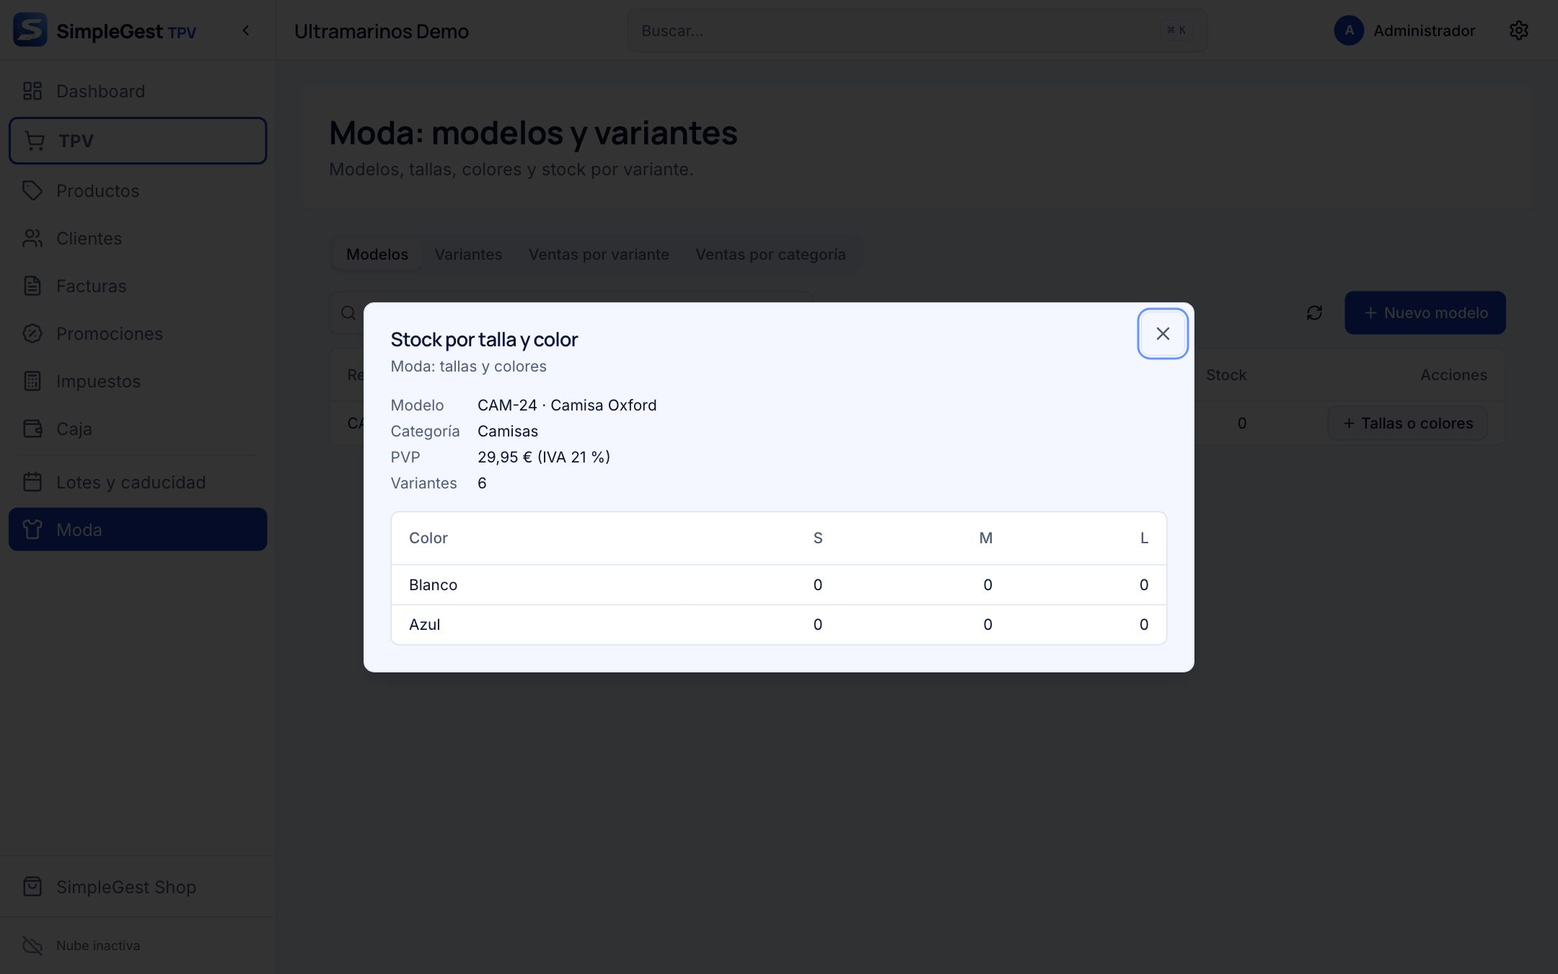Click the Impuestos calculator icon
Screen dimensions: 1558x974
32,381
